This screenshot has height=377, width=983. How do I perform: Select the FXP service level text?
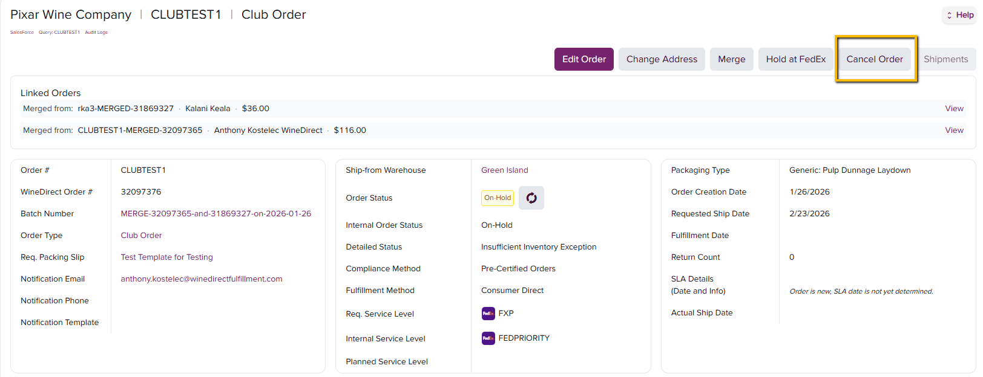[506, 314]
